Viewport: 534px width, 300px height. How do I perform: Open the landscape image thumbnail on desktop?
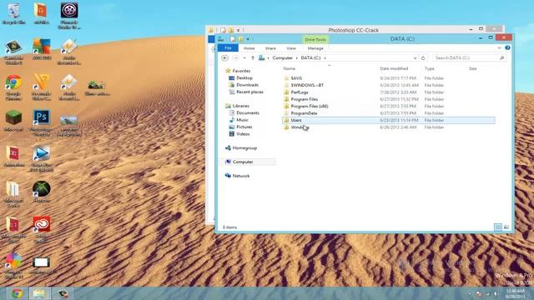click(68, 125)
